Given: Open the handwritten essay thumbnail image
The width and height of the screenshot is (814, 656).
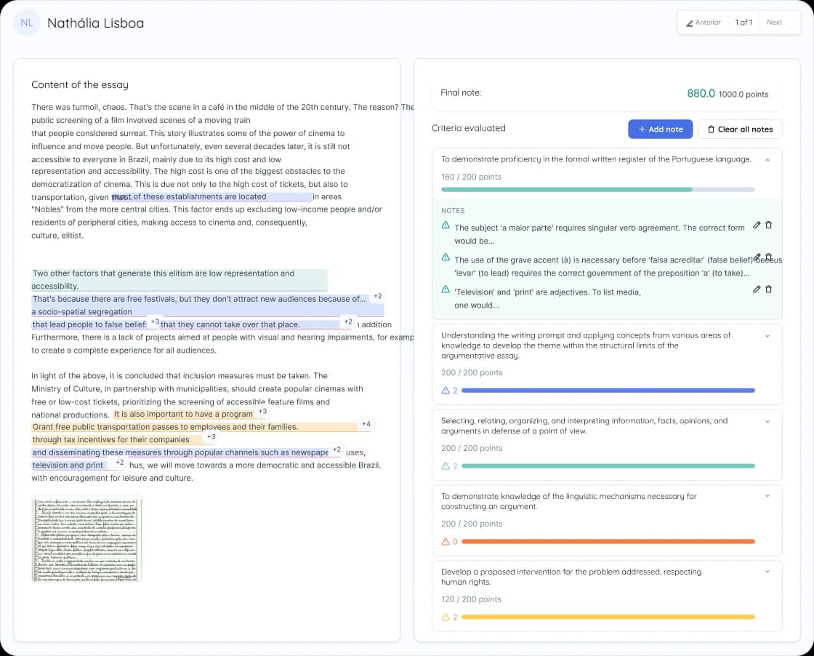Looking at the screenshot, I should pyautogui.click(x=86, y=539).
